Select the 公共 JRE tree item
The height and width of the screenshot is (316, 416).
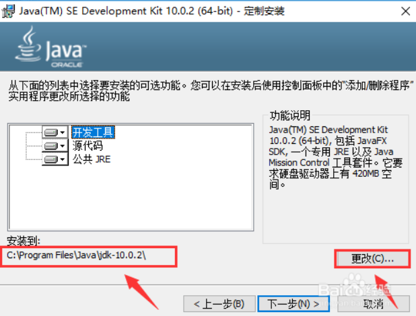(x=92, y=159)
